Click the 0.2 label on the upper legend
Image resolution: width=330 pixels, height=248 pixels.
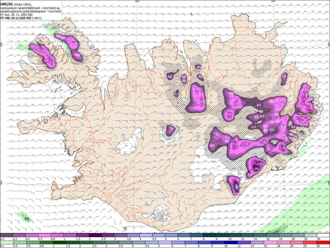pos(2,239)
